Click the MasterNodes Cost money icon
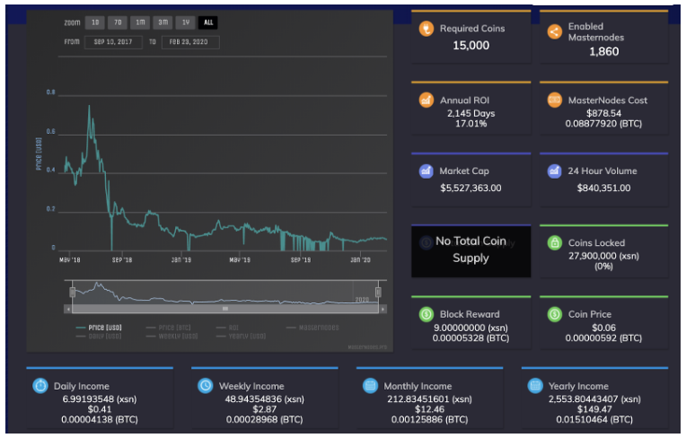This screenshot has width=686, height=438. pos(554,100)
